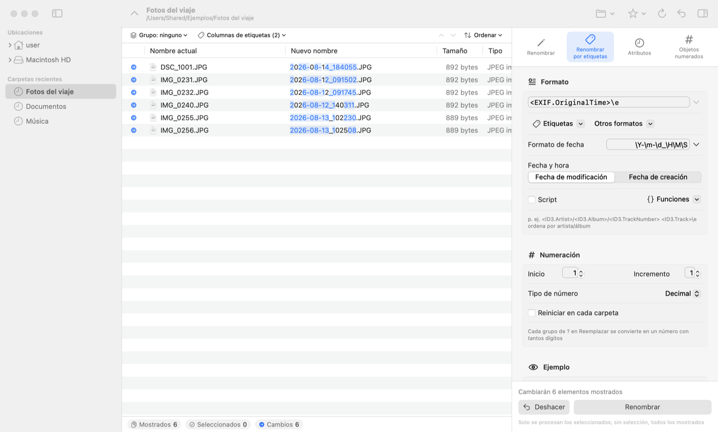Screen dimensions: 718x432
Task: Go up to parent folder chevron
Action: (x=134, y=13)
